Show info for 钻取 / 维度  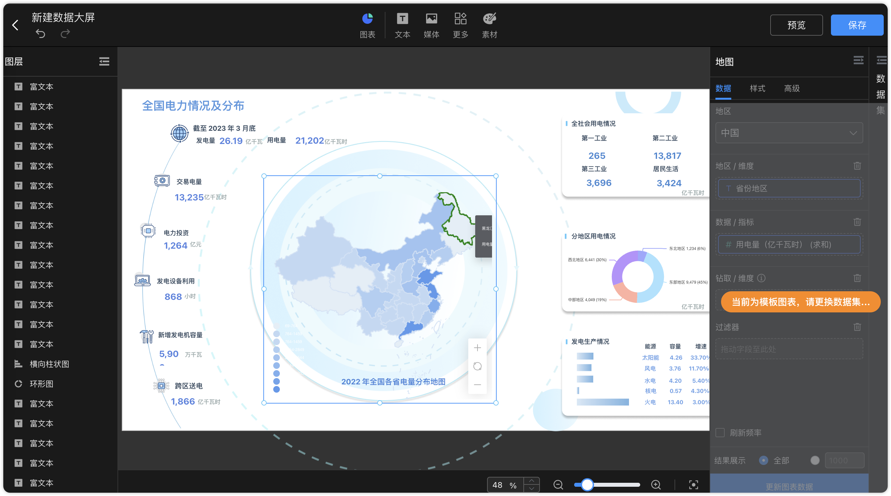pos(761,278)
